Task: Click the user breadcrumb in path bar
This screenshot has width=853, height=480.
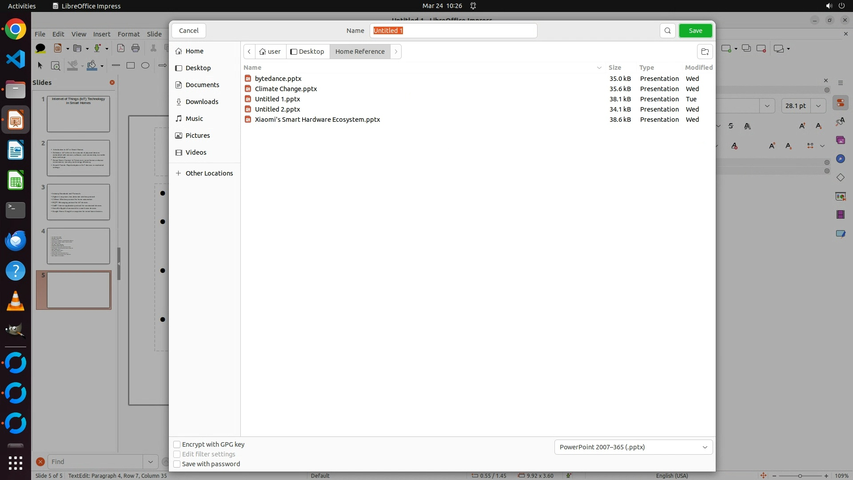Action: coord(270,52)
